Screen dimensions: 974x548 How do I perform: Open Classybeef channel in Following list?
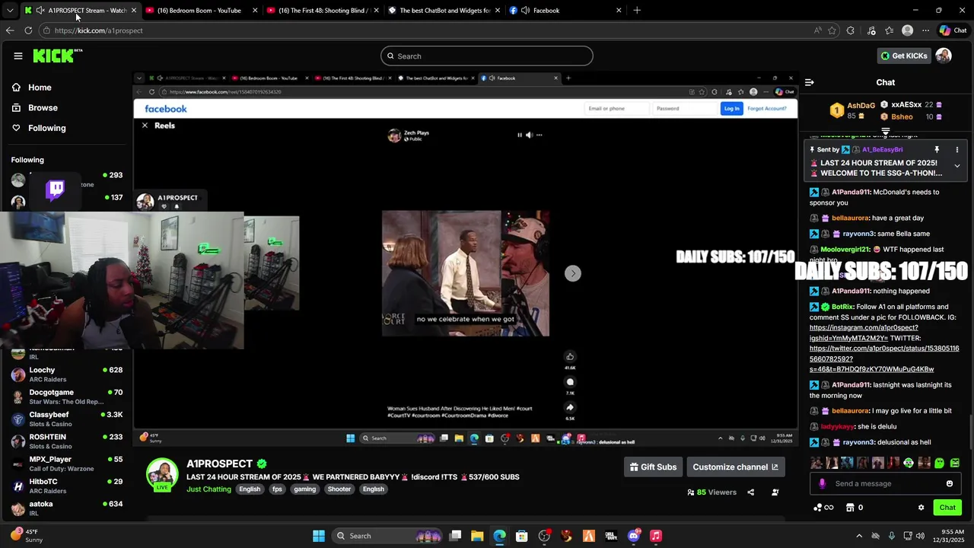67,419
